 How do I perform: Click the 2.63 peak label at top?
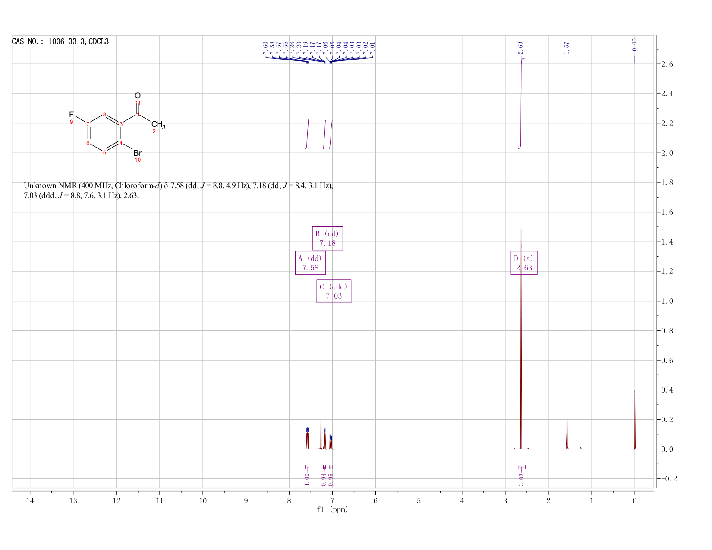(520, 47)
